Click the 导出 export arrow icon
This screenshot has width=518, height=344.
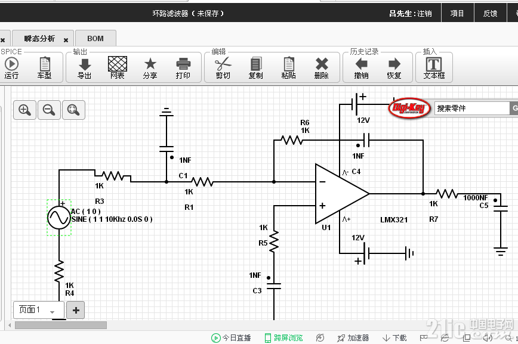tap(85, 64)
